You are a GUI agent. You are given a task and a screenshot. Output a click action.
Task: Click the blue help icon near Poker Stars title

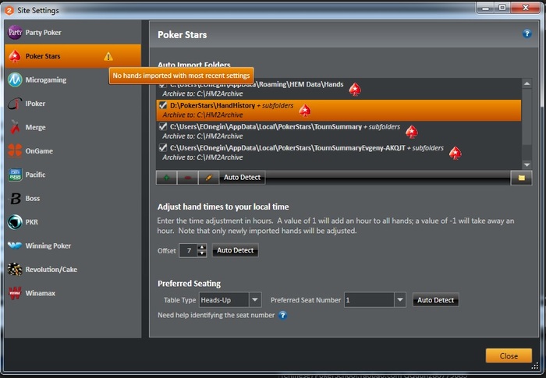tap(526, 34)
